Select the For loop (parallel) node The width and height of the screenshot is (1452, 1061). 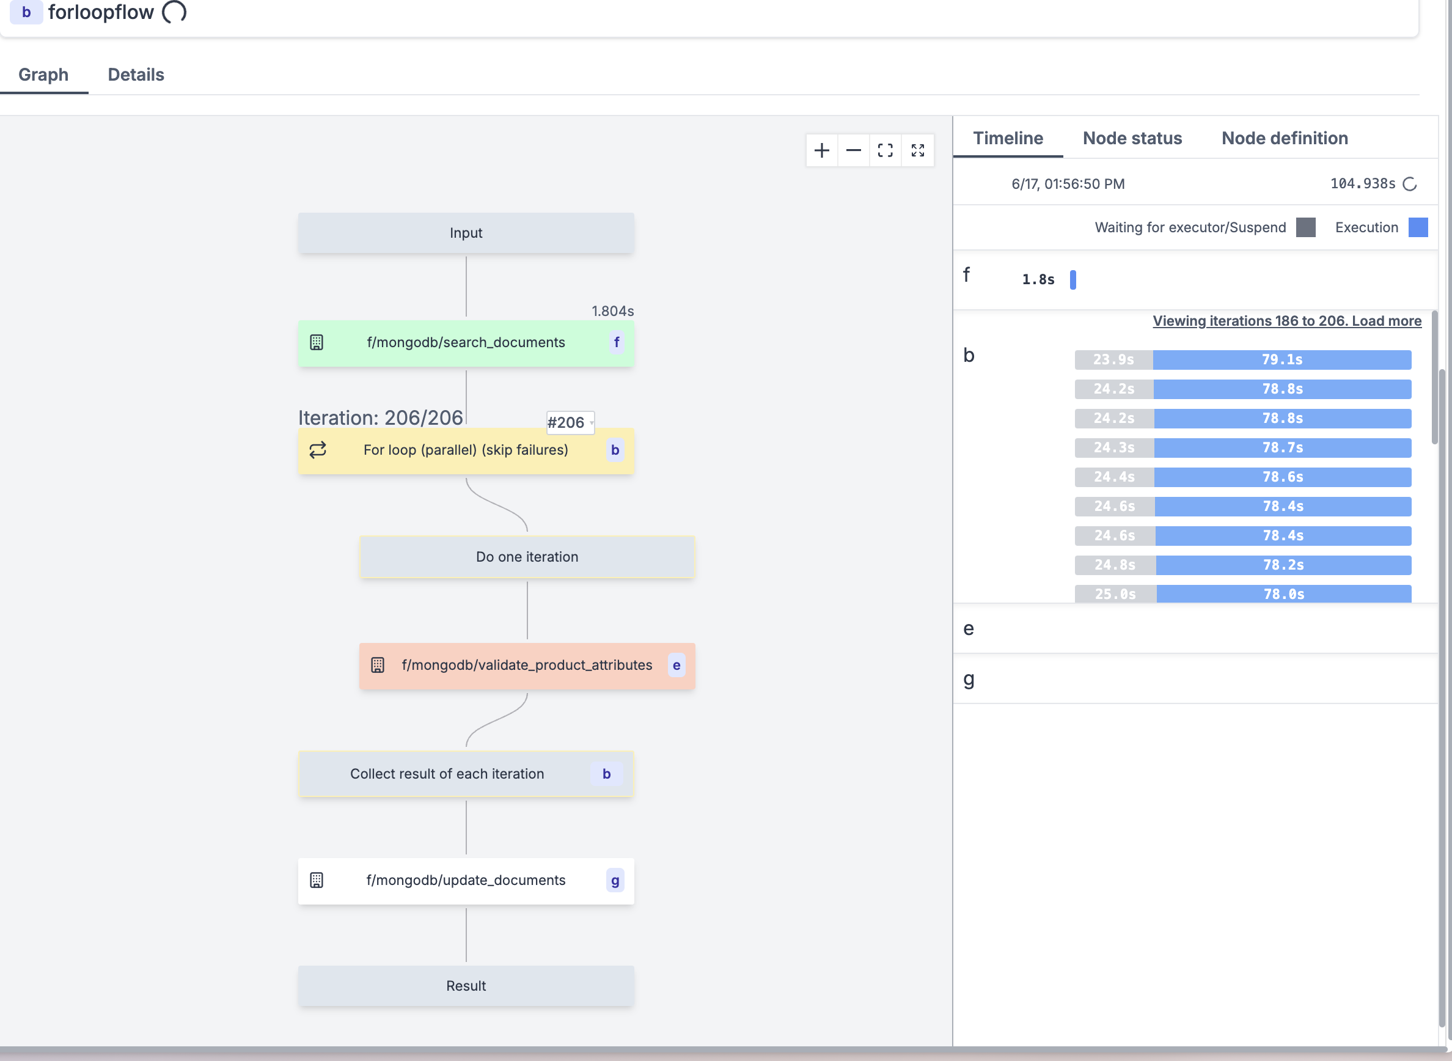coord(466,450)
